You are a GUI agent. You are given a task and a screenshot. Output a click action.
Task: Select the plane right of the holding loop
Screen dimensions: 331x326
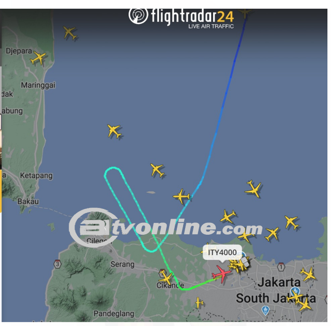pos(157,170)
